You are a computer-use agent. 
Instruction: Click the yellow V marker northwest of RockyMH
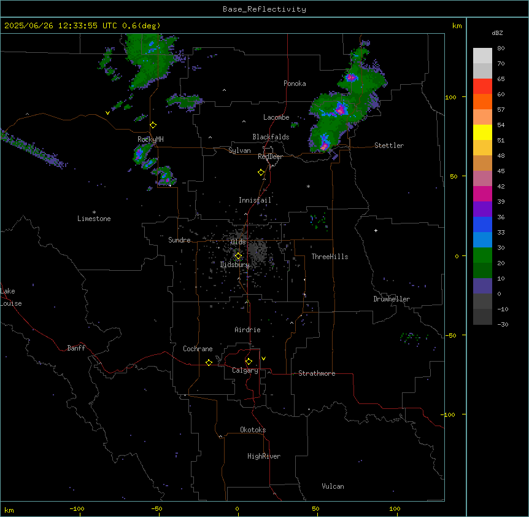[x=107, y=113]
